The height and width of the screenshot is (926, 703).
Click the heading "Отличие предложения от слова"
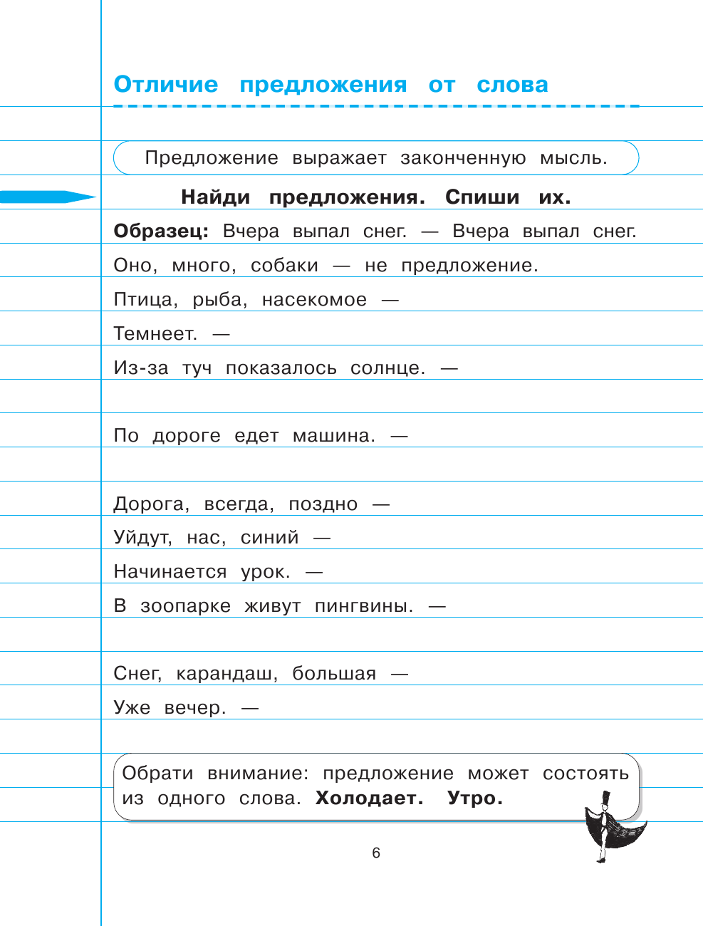click(x=331, y=85)
